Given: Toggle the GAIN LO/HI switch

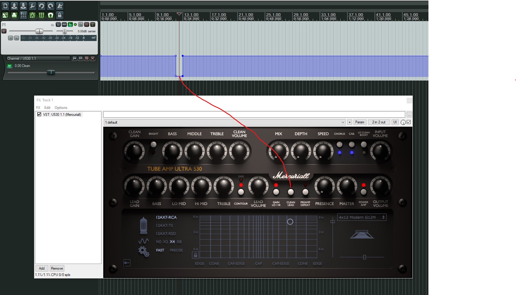Looking at the screenshot, I should 276,192.
